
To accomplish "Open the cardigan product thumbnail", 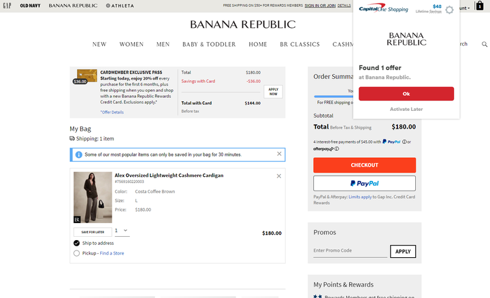I will point(93,197).
